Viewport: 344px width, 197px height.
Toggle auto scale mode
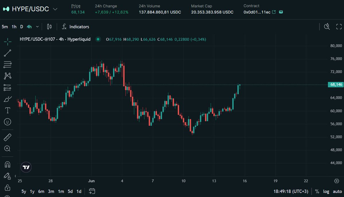tap(337, 191)
